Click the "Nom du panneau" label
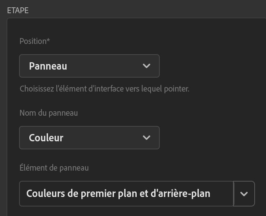266x216 pixels. (x=48, y=113)
